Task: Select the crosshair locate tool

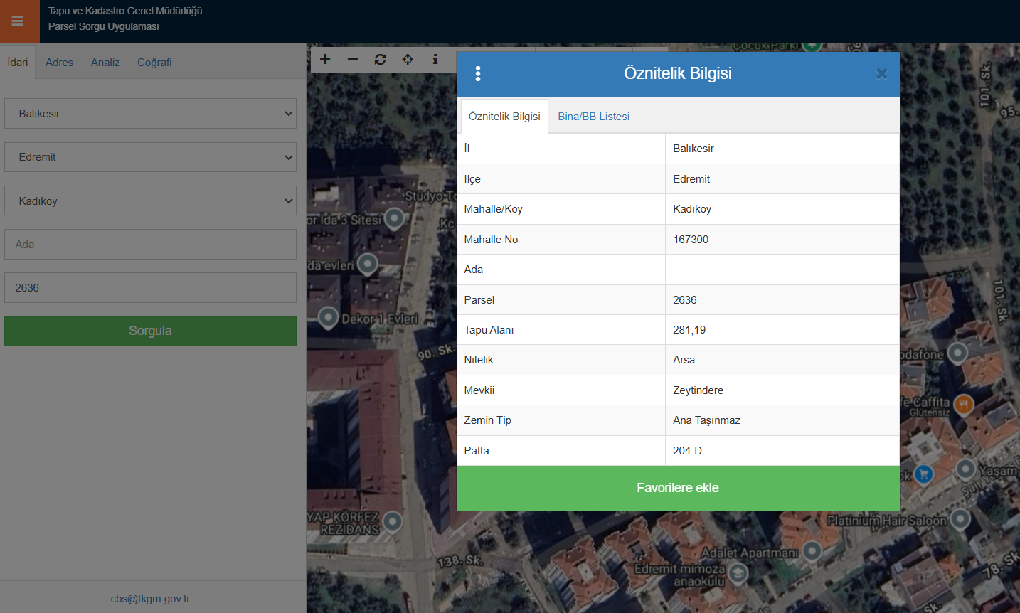Action: point(408,59)
